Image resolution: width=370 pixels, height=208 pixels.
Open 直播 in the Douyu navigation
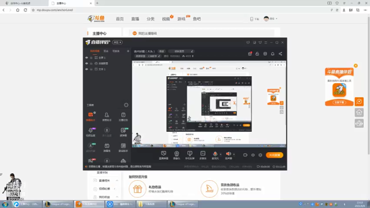pyautogui.click(x=135, y=19)
